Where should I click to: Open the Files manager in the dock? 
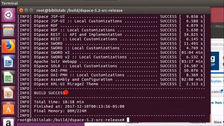(x=8, y=30)
